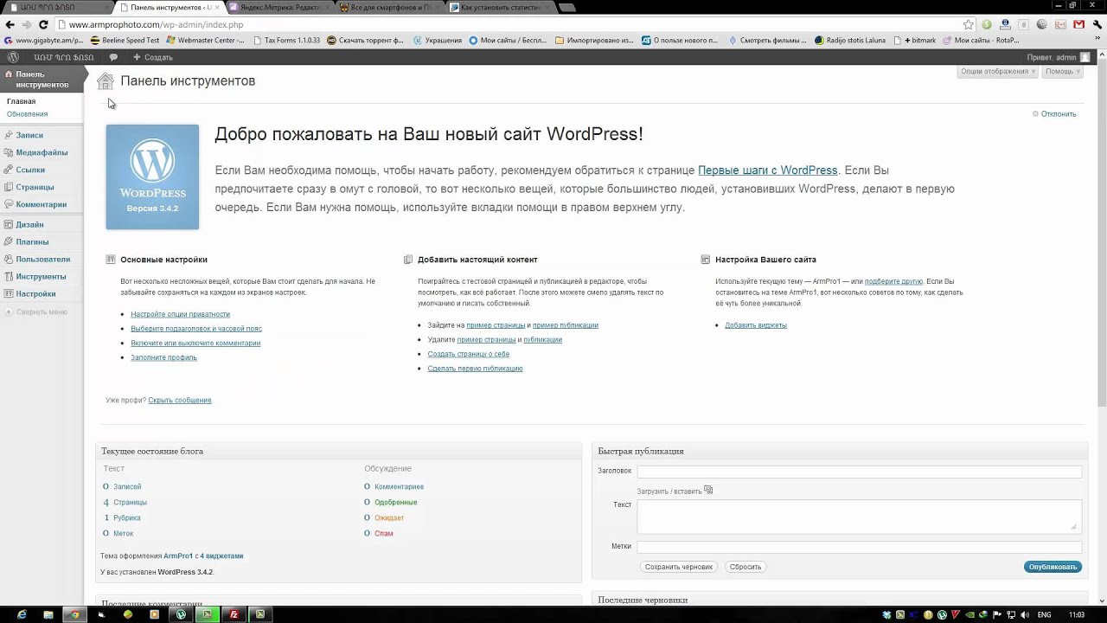
Task: Click the browser forward arrow
Action: click(27, 24)
